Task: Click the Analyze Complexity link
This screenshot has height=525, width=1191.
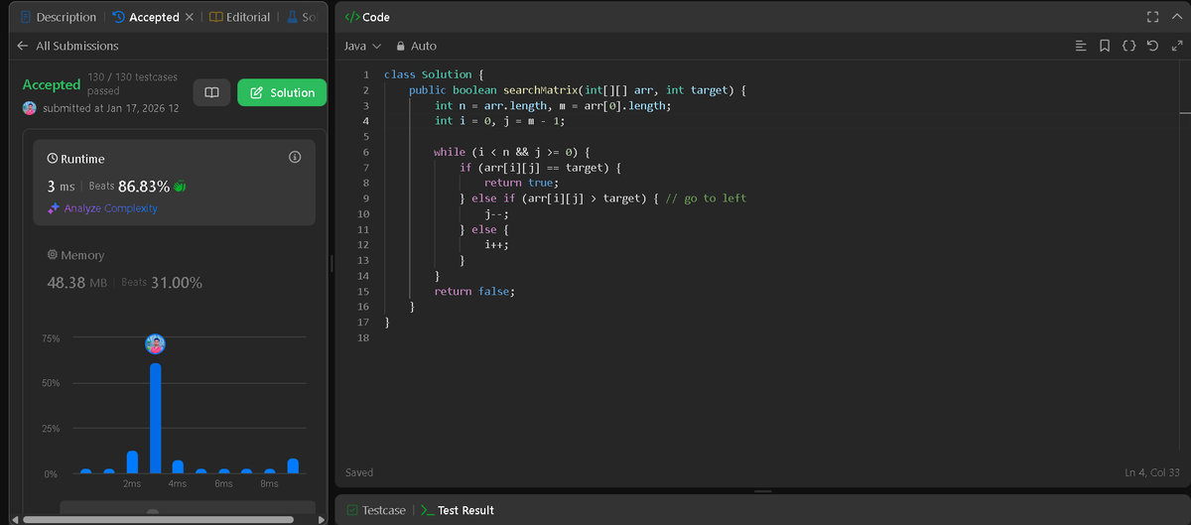Action: tap(102, 208)
